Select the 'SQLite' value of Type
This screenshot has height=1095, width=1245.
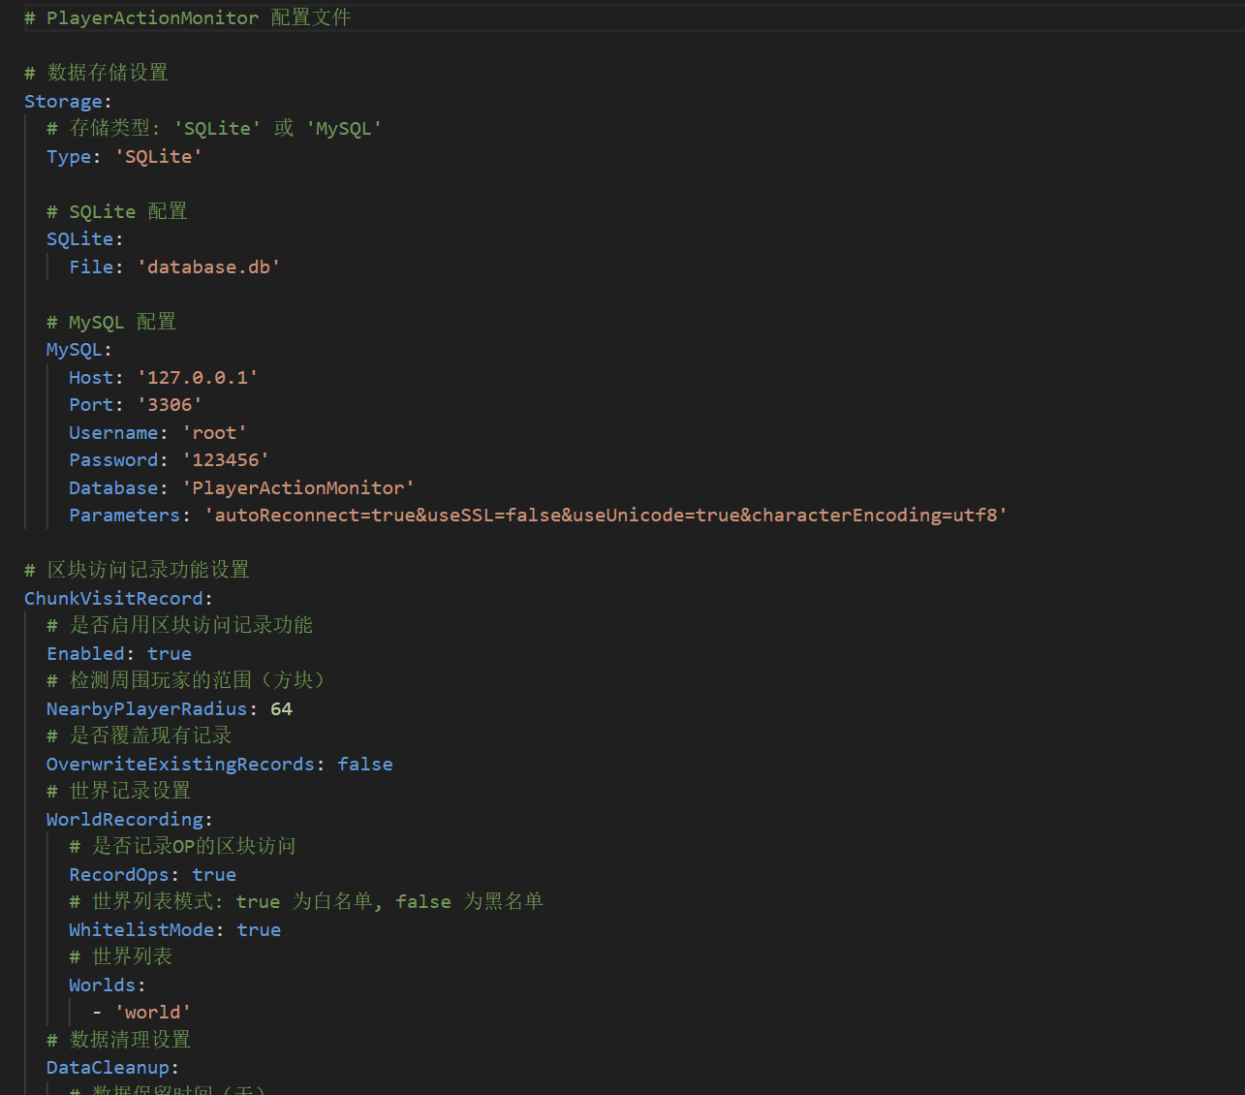(158, 156)
